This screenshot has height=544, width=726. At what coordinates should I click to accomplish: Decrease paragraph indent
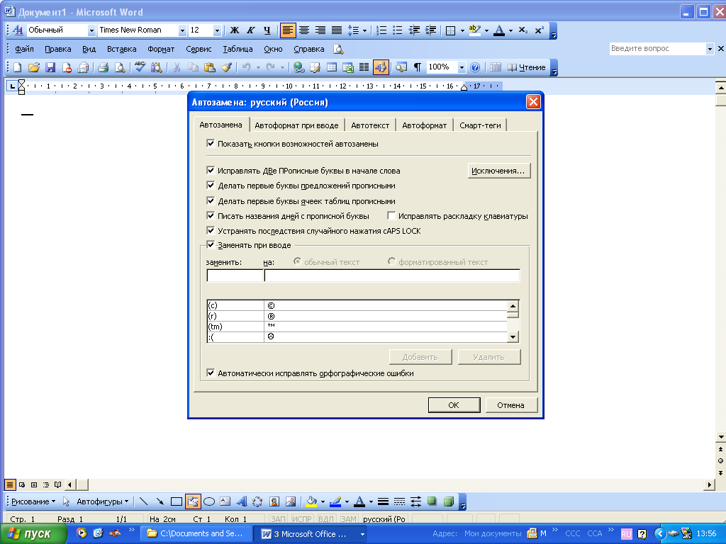coord(414,30)
